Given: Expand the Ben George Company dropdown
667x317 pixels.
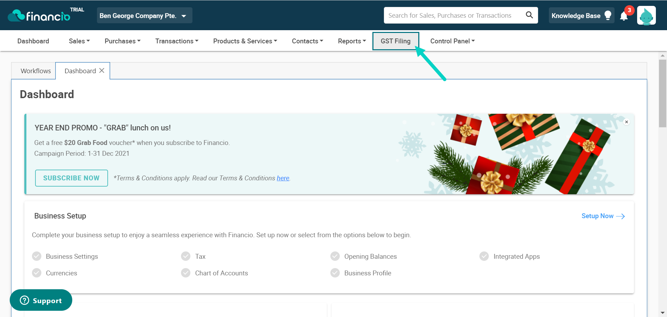Looking at the screenshot, I should (144, 16).
